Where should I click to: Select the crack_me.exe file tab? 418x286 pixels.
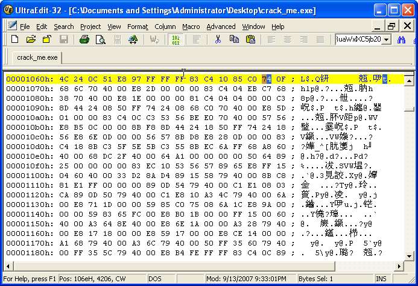pos(37,57)
